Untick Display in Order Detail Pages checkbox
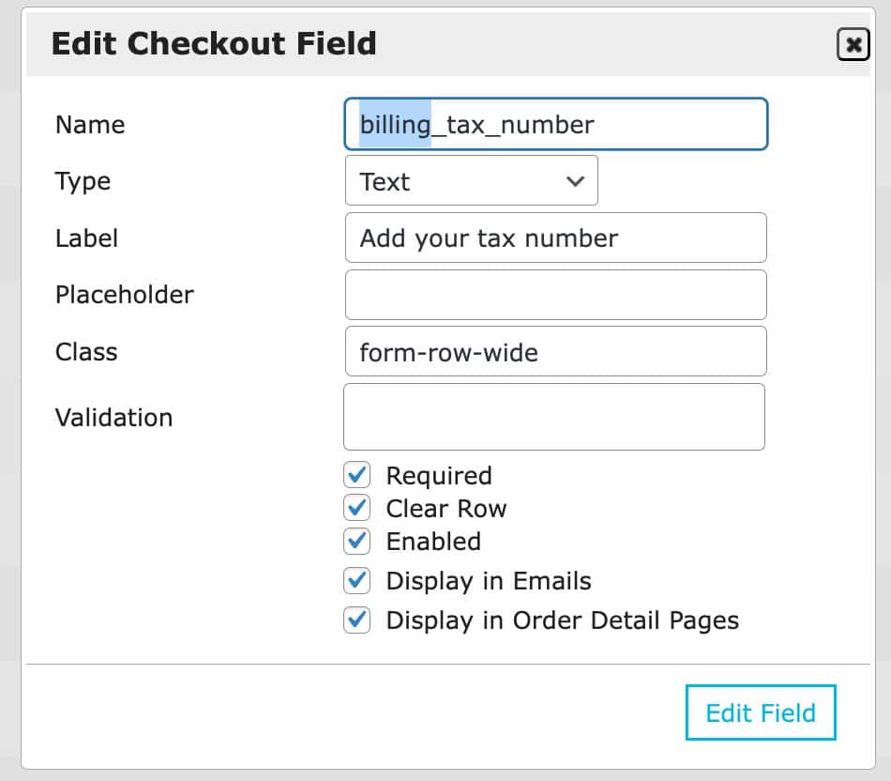891x781 pixels. 357,620
